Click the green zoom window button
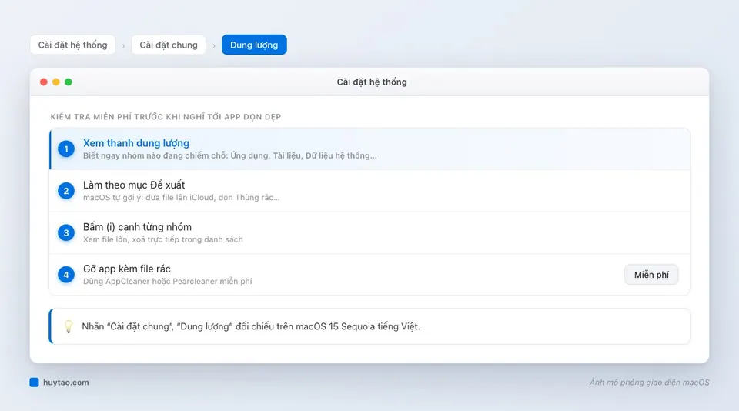739x411 pixels. coord(69,82)
